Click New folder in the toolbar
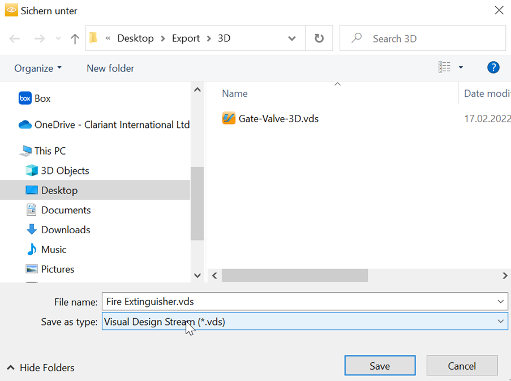Screen dimensions: 511x381 (x=110, y=69)
